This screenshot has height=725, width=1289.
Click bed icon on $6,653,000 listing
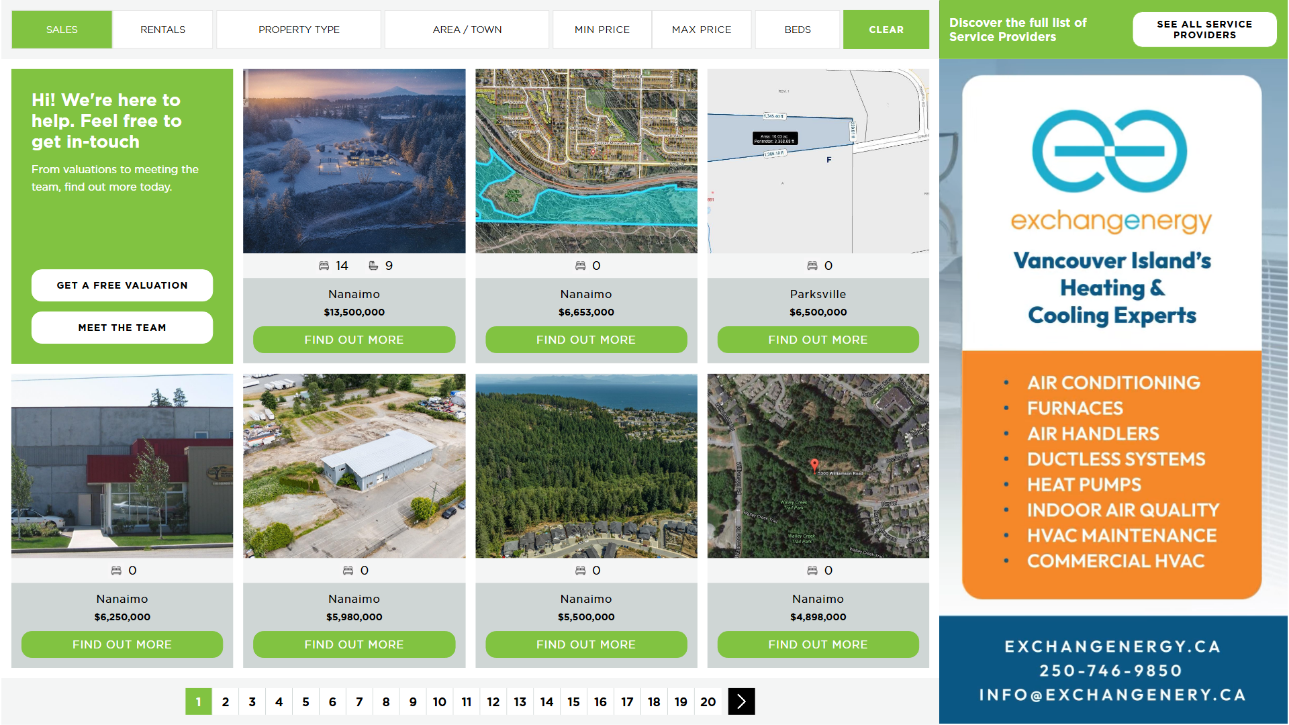point(580,266)
